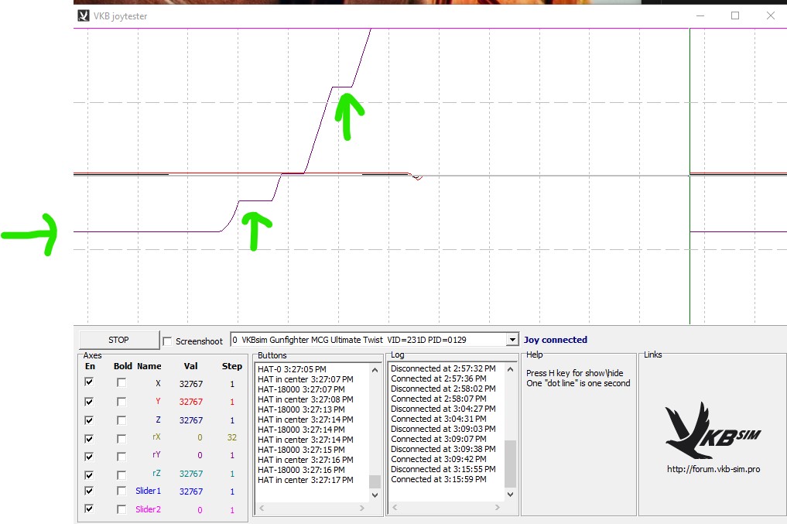Tick the Bold checkbox for the Y axis
This screenshot has height=524, width=787.
tap(121, 402)
